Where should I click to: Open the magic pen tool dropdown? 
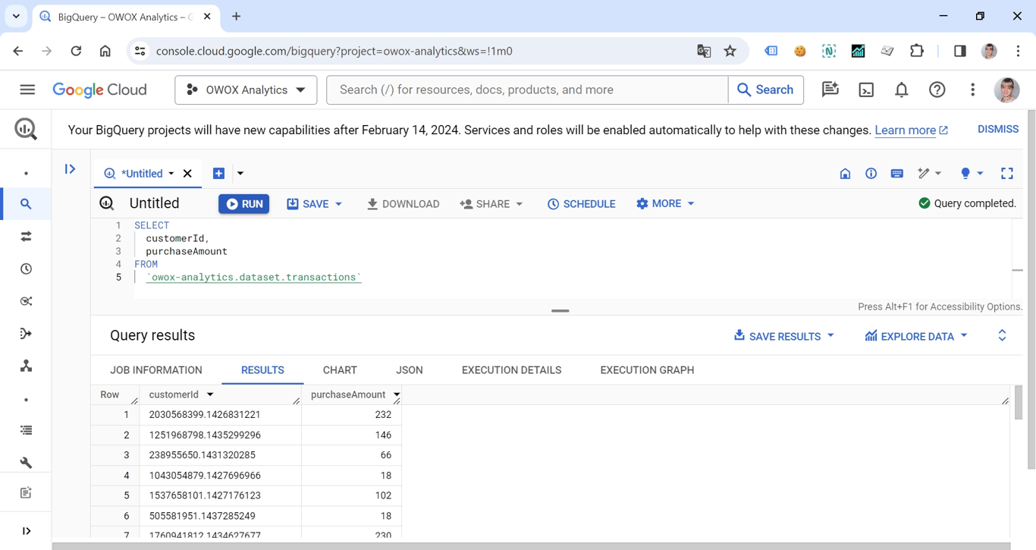click(929, 174)
